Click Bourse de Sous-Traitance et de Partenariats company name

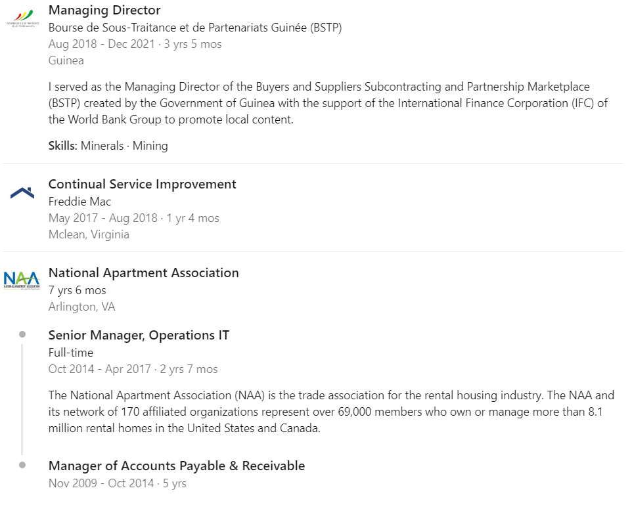tap(195, 28)
